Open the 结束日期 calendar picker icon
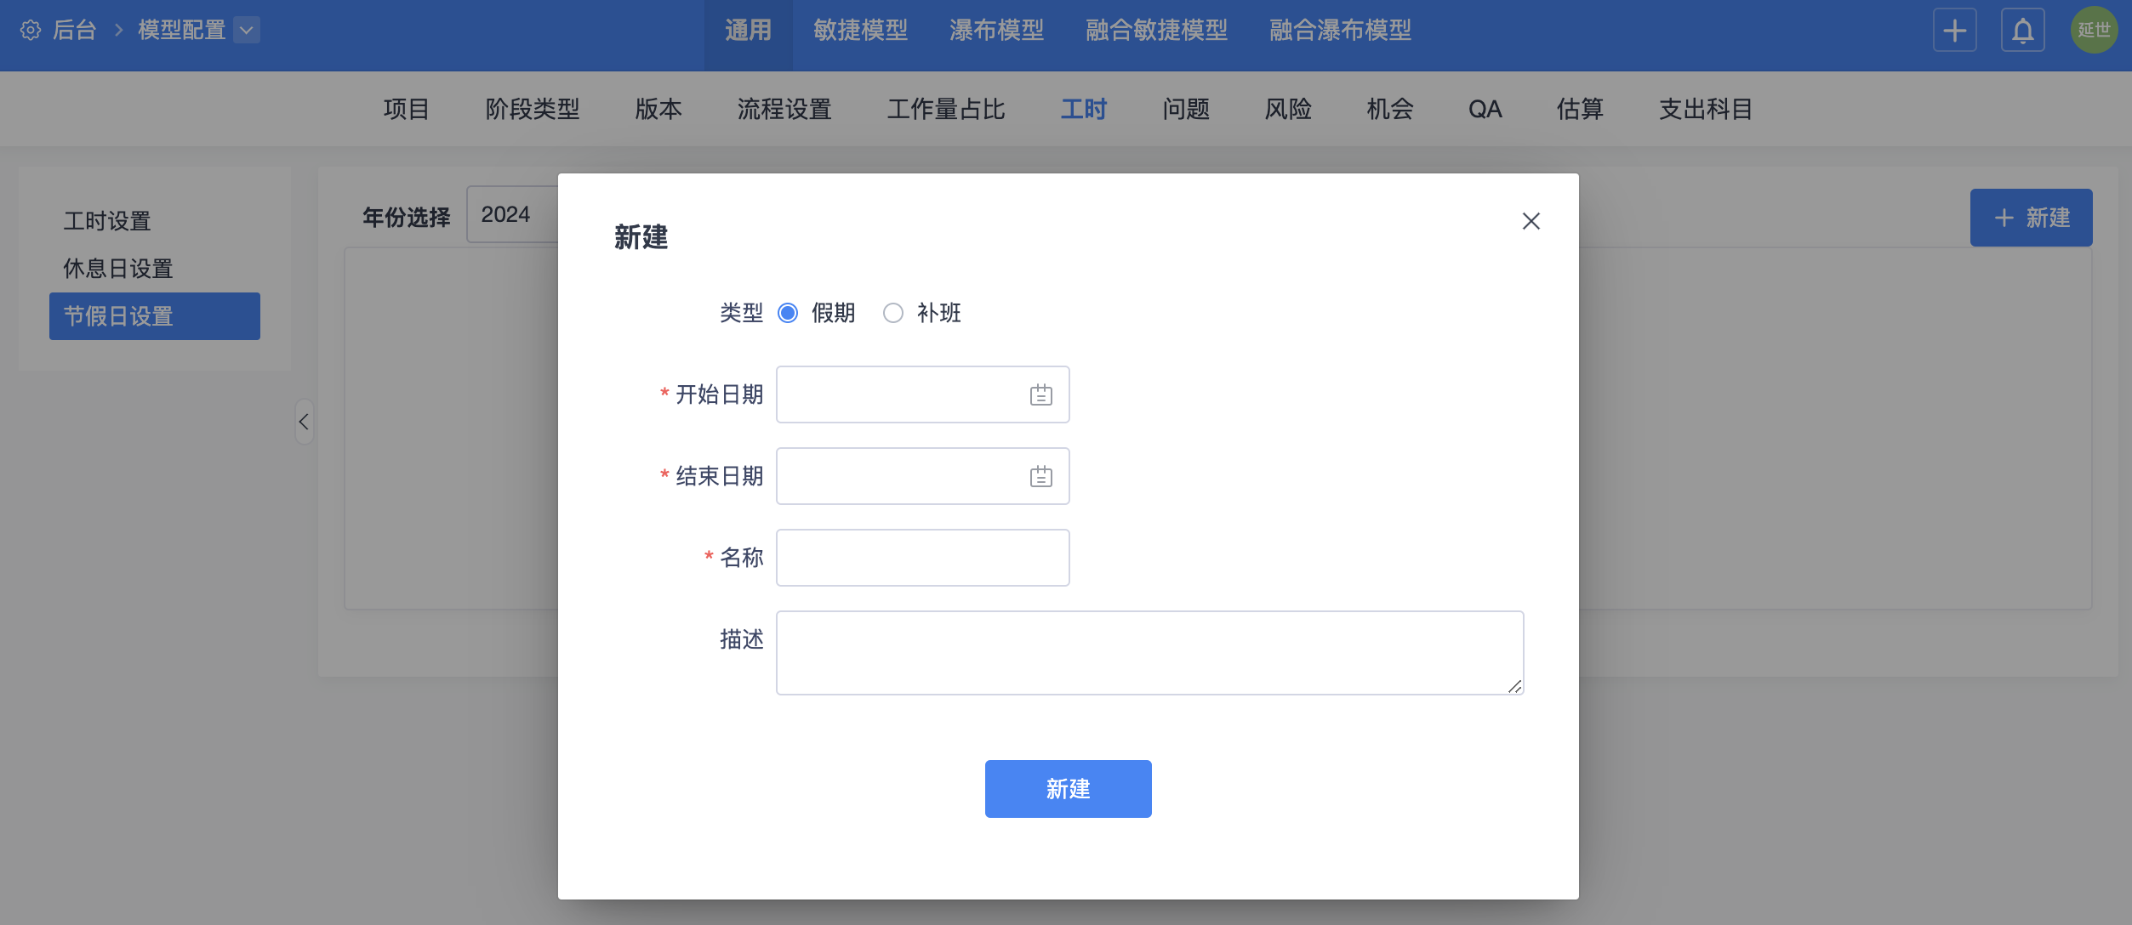 (1040, 477)
